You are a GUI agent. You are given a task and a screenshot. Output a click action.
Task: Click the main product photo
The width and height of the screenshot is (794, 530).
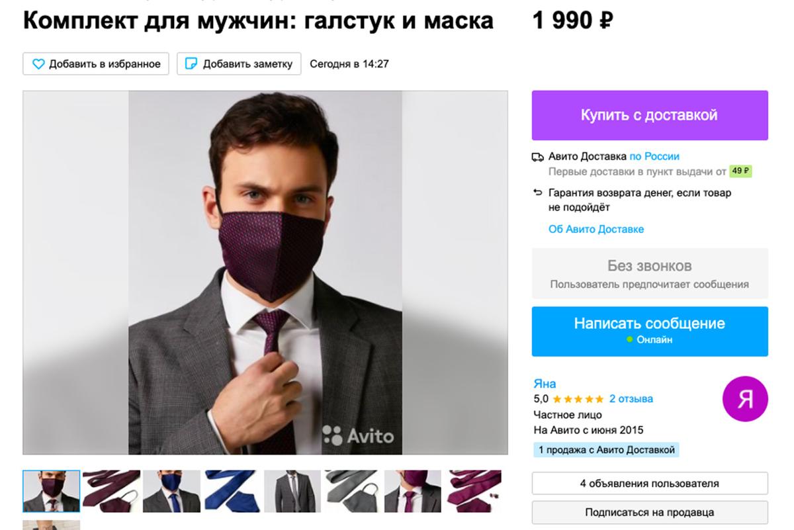pos(265,272)
